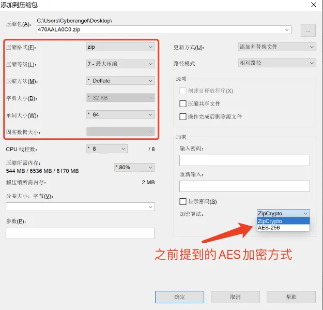Toggle the "压缩共享文件" checkbox
This screenshot has height=310, width=323.
click(x=183, y=104)
